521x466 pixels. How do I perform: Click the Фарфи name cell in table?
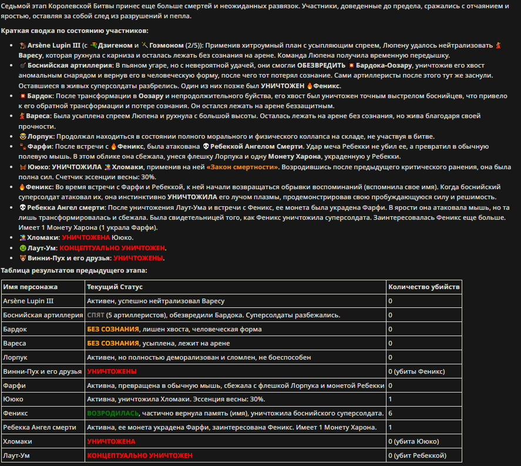(43, 385)
